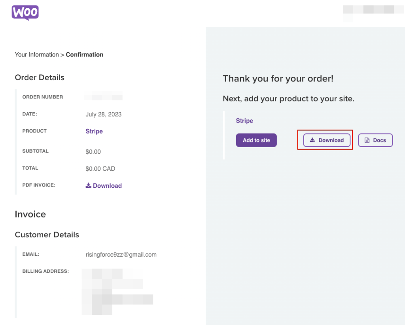Open the Stripe link under Thank you message
The height and width of the screenshot is (325, 405).
click(244, 121)
